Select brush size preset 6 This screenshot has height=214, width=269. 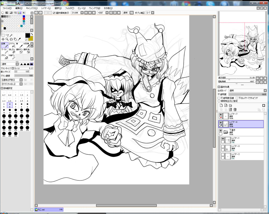click(x=10, y=105)
